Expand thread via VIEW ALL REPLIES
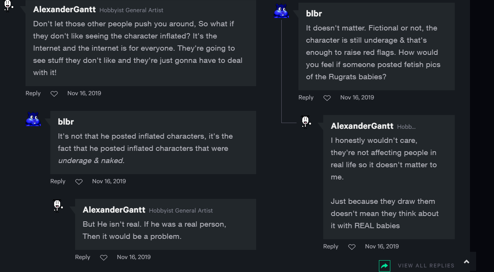 tap(426, 266)
